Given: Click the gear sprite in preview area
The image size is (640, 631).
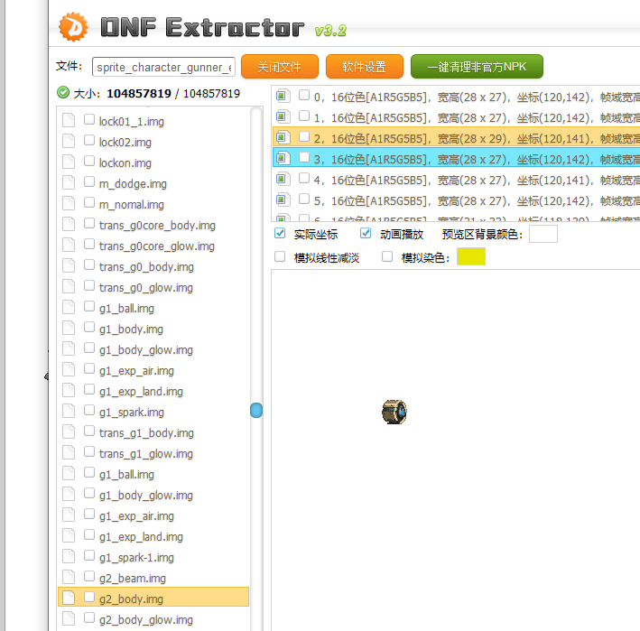Looking at the screenshot, I should click(394, 412).
